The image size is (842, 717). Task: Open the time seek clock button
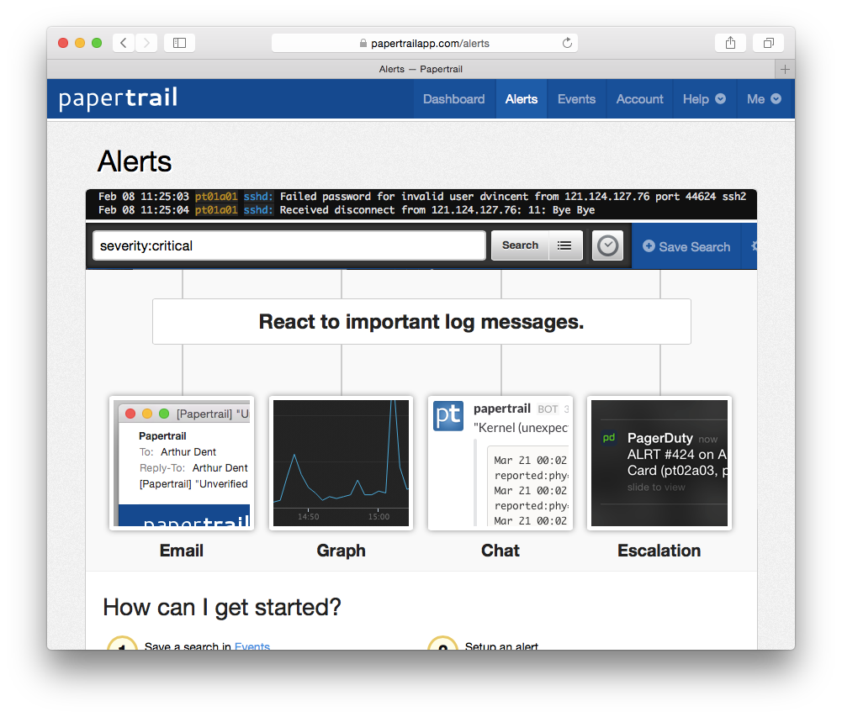pos(608,245)
